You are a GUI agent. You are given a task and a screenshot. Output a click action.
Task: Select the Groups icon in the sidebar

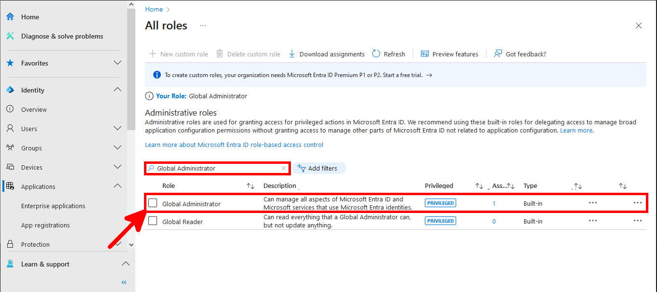pos(10,147)
